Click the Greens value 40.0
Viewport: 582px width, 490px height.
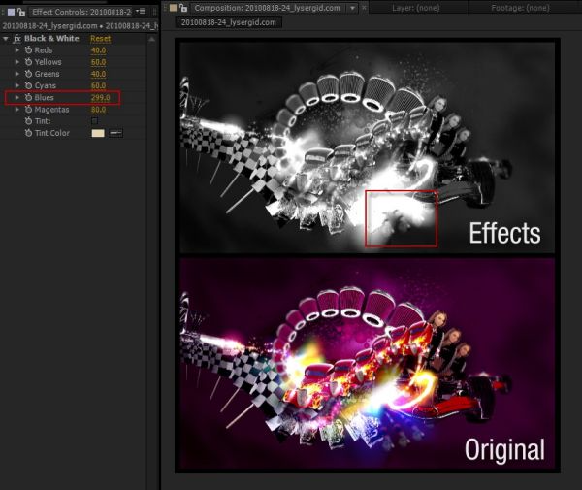click(98, 74)
